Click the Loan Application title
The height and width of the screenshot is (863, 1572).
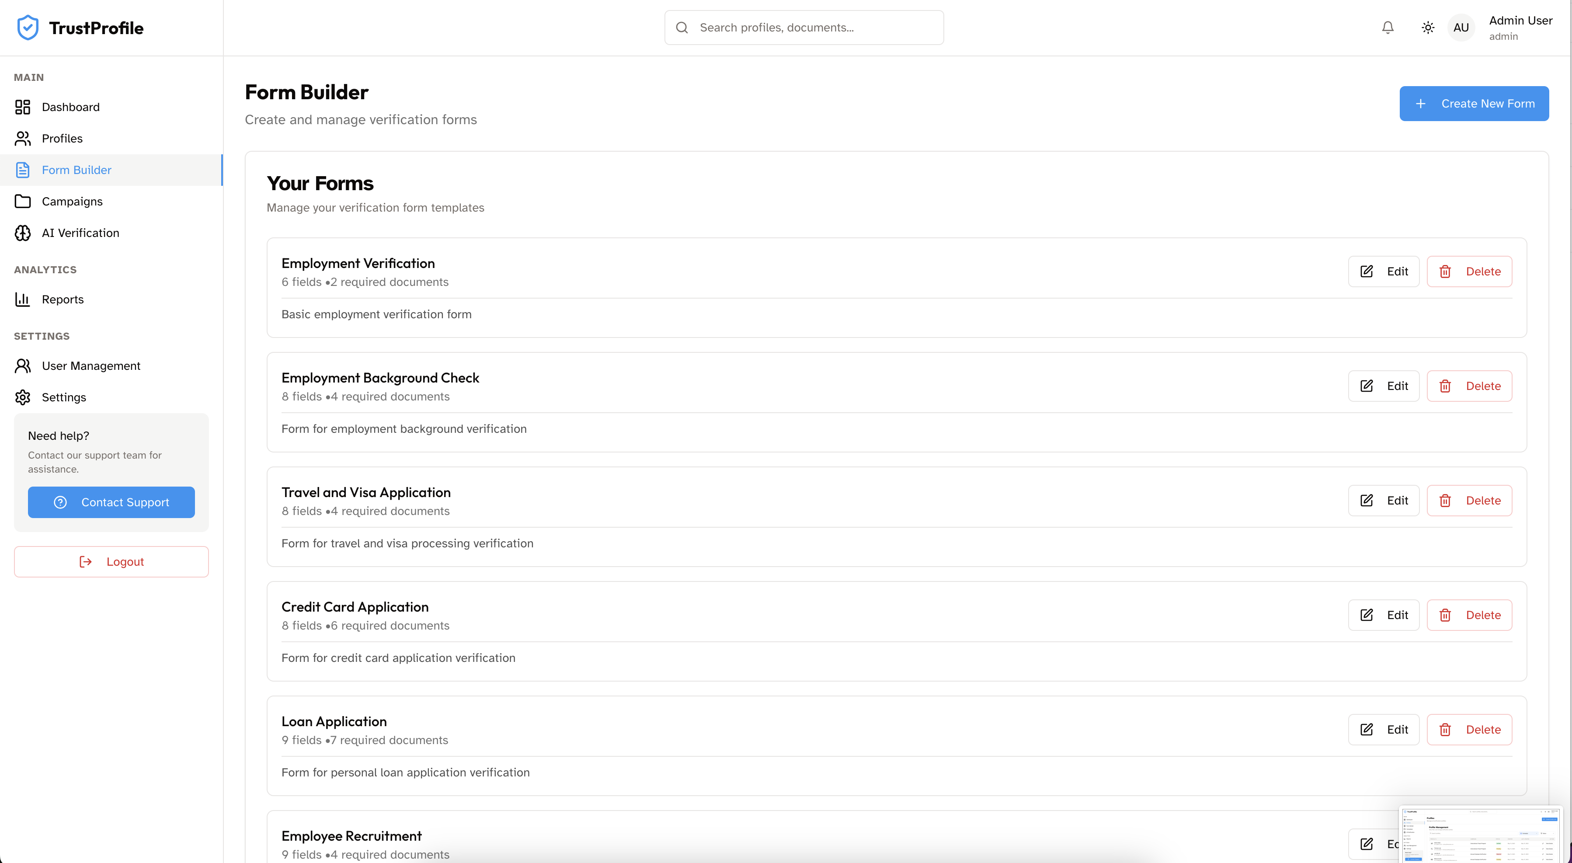click(334, 721)
